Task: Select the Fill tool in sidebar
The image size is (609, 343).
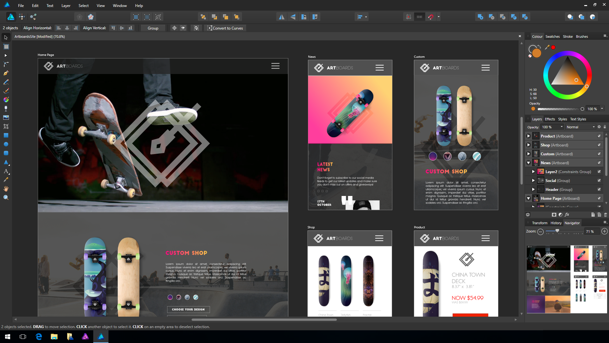Action: [5, 108]
